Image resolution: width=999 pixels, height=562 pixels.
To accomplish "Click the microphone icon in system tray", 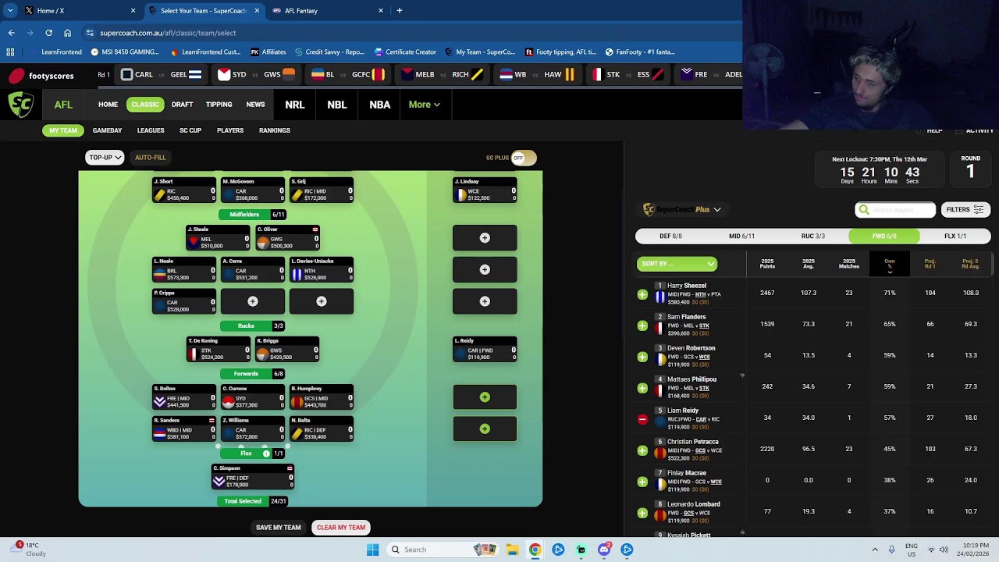I will pyautogui.click(x=891, y=550).
